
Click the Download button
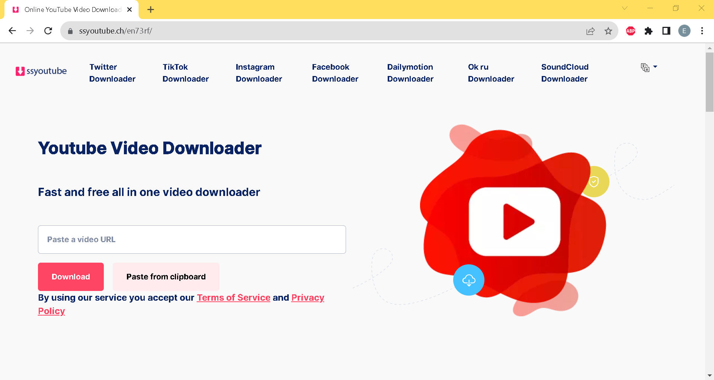(70, 276)
